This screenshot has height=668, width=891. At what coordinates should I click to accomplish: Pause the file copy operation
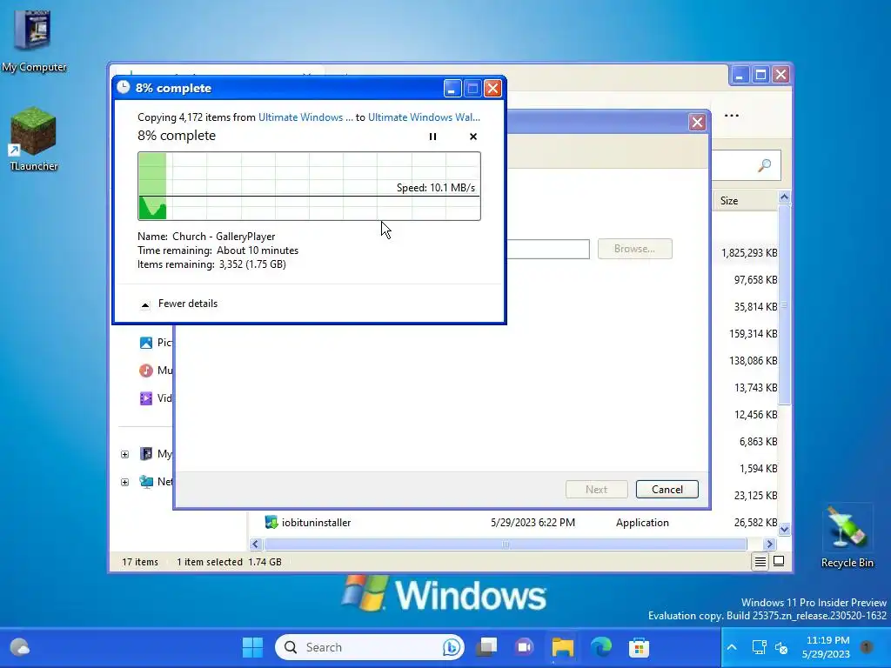(x=432, y=137)
